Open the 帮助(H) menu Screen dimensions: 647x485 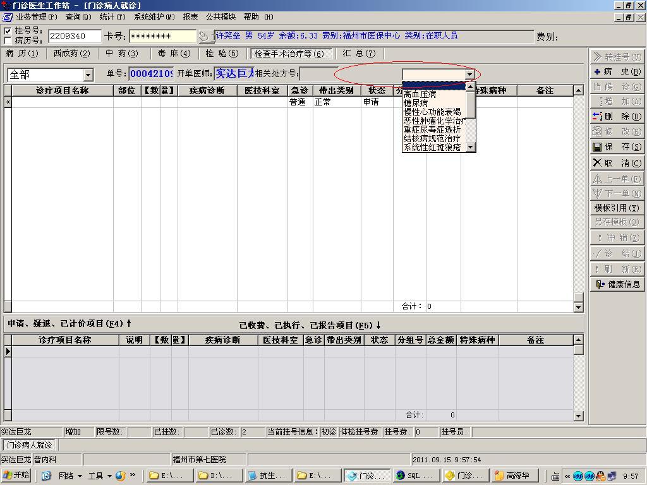tap(258, 17)
